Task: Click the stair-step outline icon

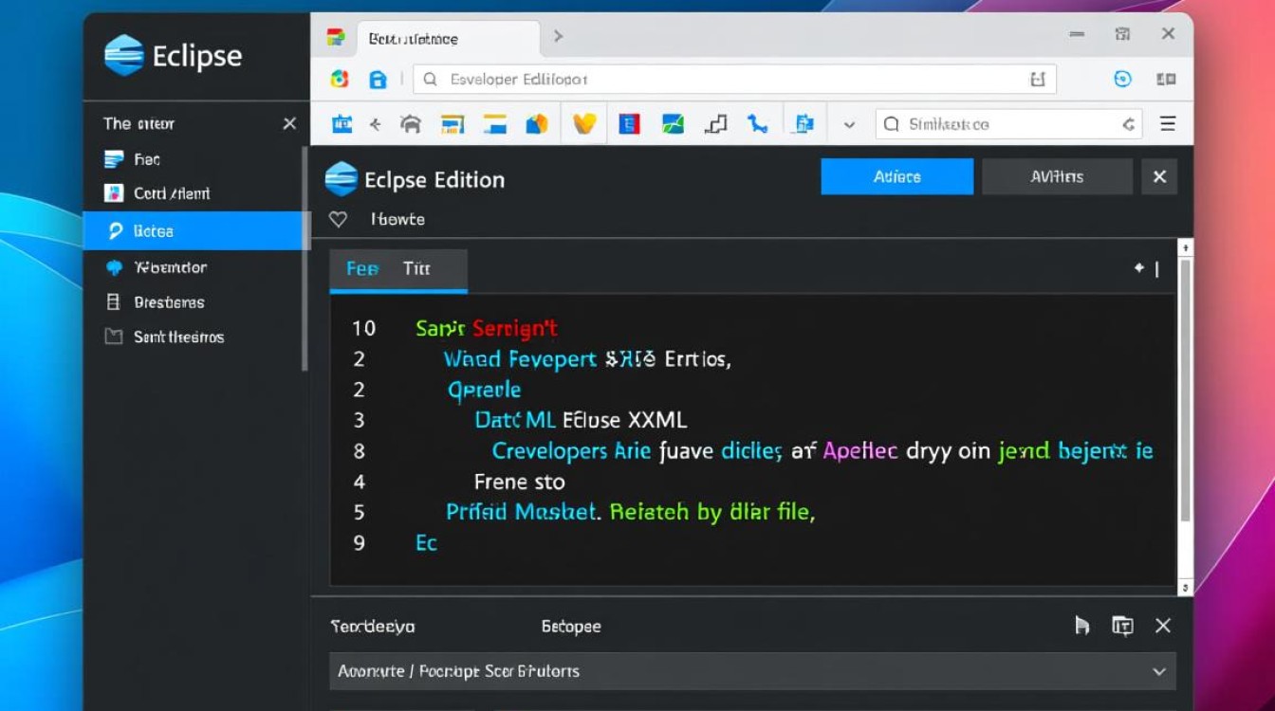Action: [716, 124]
